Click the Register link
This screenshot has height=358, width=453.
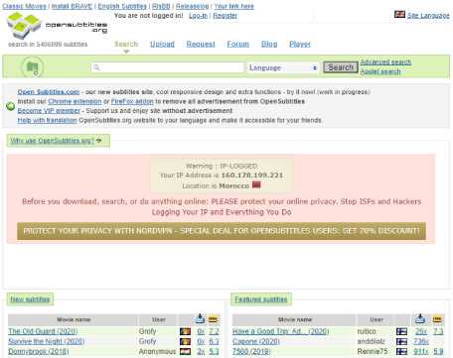point(226,16)
